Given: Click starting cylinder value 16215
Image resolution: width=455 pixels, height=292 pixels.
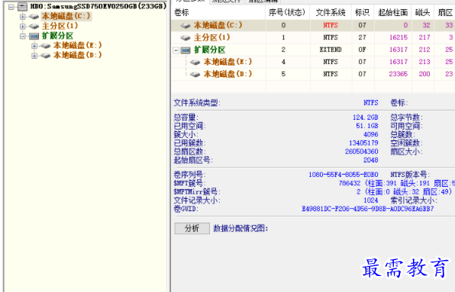Looking at the screenshot, I should pos(399,37).
